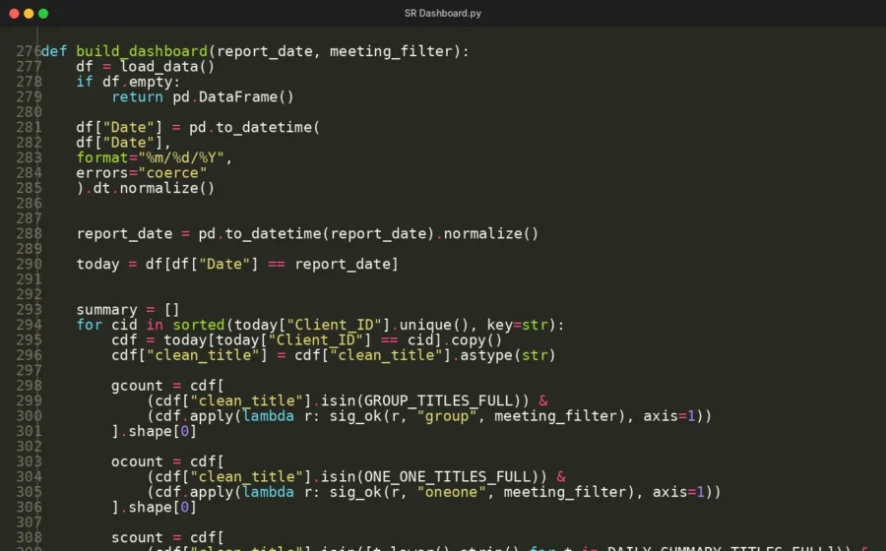Click the '==' operator on line 290
The height and width of the screenshot is (551, 886).
(277, 265)
